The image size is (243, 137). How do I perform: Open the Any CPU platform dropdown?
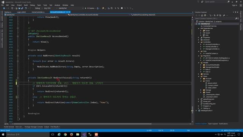coord(50,8)
